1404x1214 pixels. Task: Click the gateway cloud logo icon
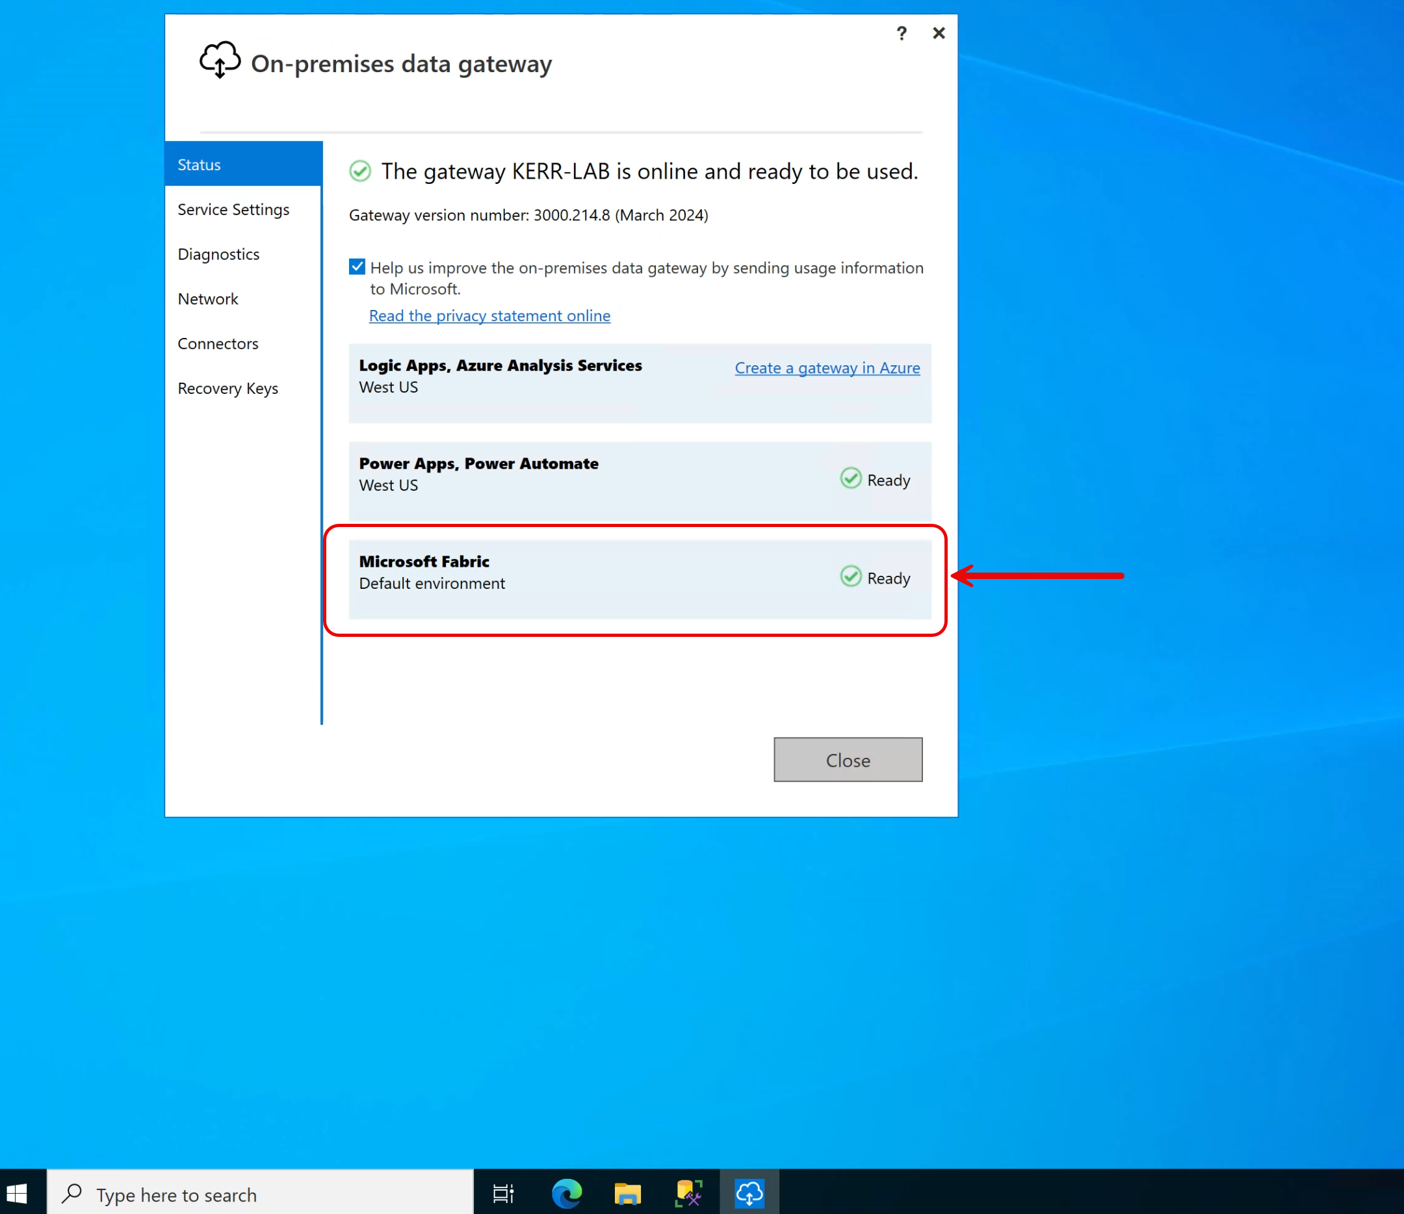220,60
